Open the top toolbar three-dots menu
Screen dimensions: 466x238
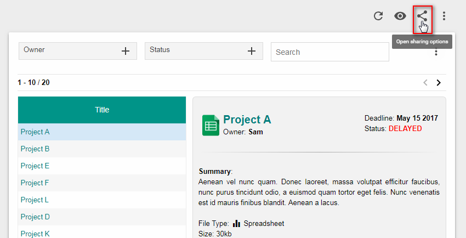coord(444,16)
